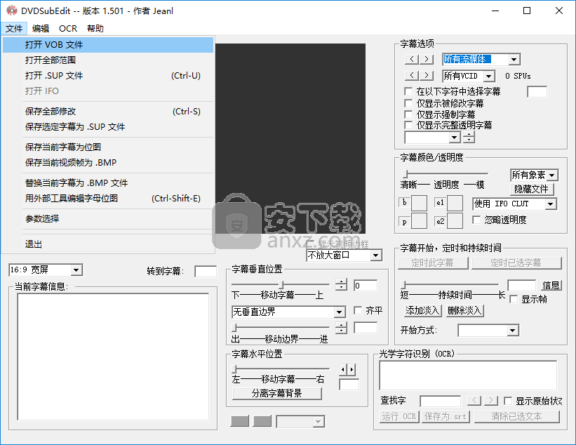
Task: Click next VCID arrow beside 所有VCID
Action: tap(427, 75)
